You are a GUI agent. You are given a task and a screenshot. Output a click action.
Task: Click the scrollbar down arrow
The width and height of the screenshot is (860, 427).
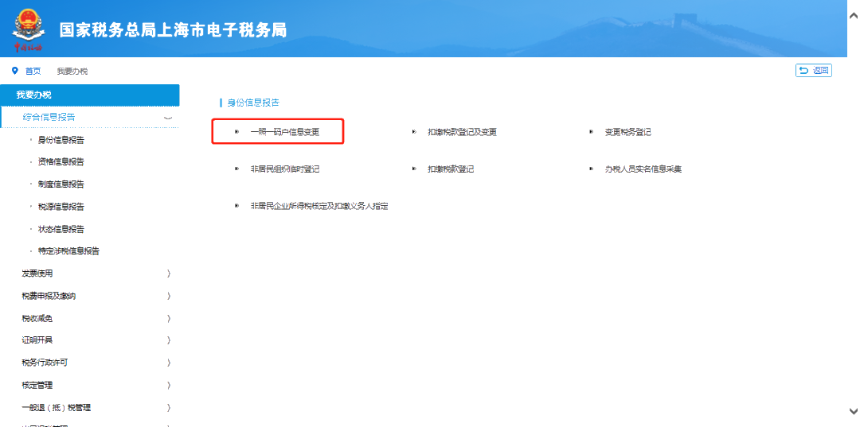(x=854, y=410)
